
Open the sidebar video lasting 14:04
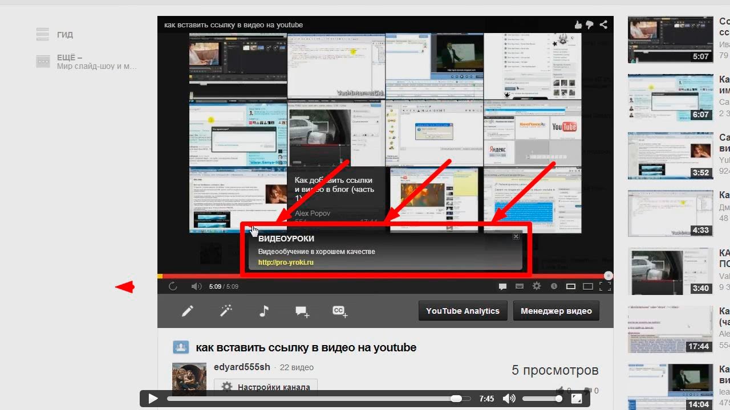670,388
